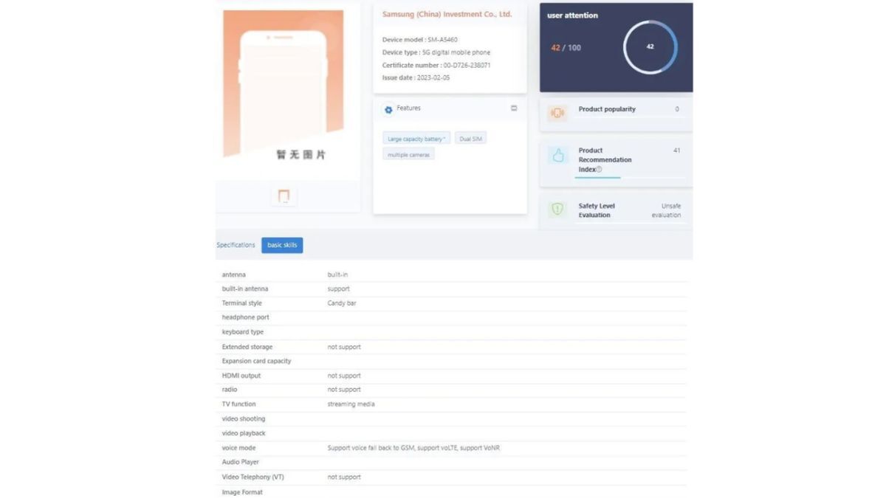
Task: Open the basic skills tab
Action: pyautogui.click(x=282, y=244)
